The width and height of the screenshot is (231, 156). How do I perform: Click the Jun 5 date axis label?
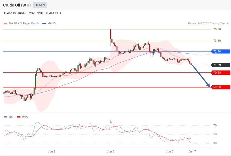pos(111,151)
